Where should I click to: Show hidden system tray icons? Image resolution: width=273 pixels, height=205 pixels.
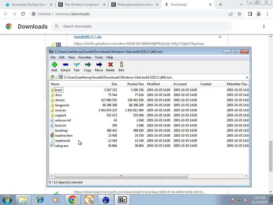[227, 200]
